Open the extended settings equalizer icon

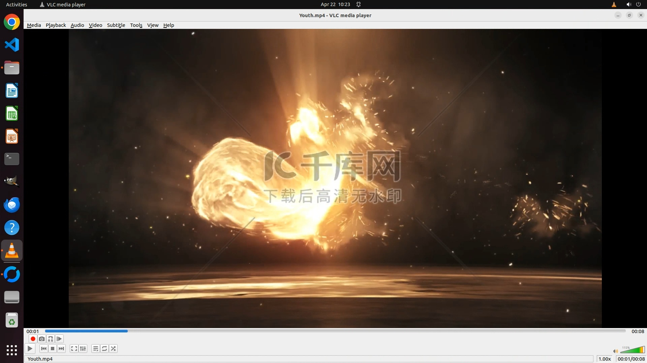(x=83, y=349)
